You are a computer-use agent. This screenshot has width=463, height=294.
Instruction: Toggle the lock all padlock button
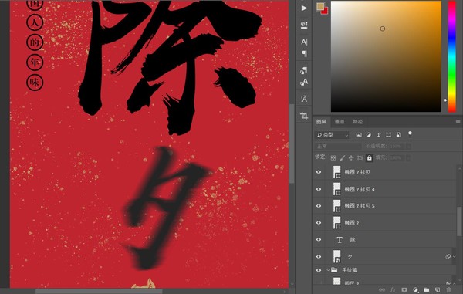coord(369,157)
